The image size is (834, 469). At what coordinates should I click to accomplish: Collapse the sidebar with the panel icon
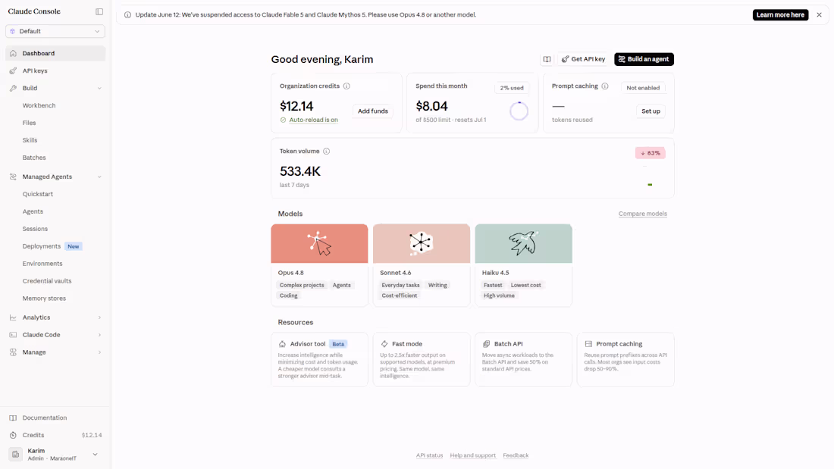click(x=99, y=11)
